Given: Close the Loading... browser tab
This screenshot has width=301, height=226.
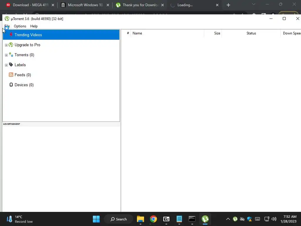Looking at the screenshot, I should tap(217, 5).
